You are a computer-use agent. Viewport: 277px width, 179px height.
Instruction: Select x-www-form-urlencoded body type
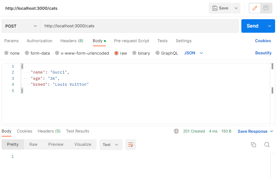click(82, 53)
